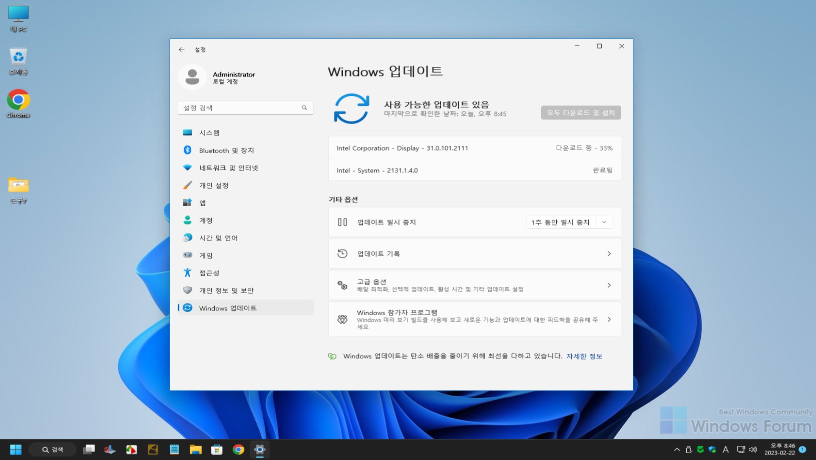Viewport: 816px width, 460px height.
Task: Click the magnifier icon in settings search
Action: tap(304, 107)
